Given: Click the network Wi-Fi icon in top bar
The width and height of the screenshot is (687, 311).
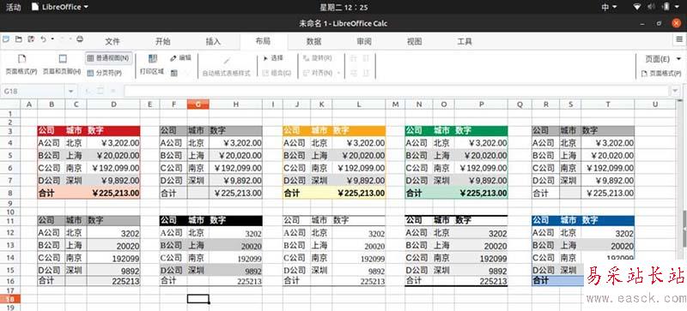Looking at the screenshot, I should [637, 7].
